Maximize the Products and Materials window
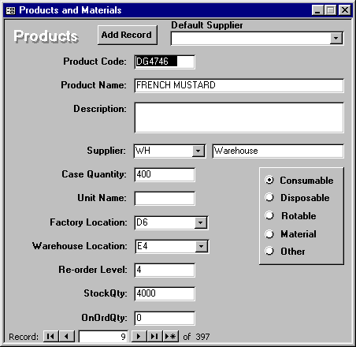 pyautogui.click(x=331, y=10)
